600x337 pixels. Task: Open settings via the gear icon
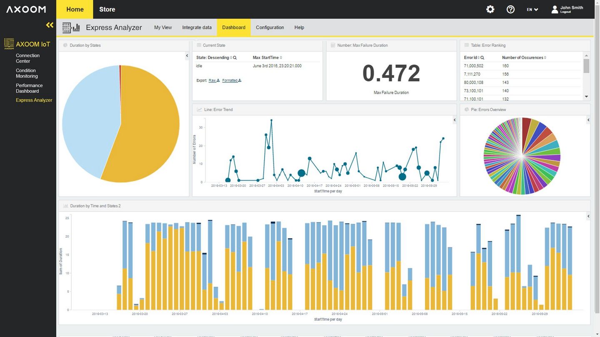tap(490, 9)
